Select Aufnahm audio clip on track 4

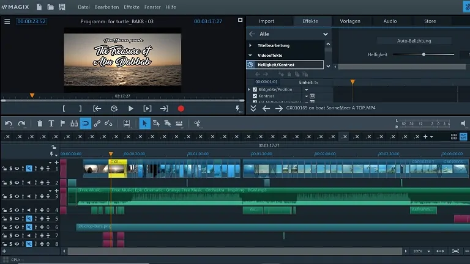pyautogui.click(x=423, y=210)
